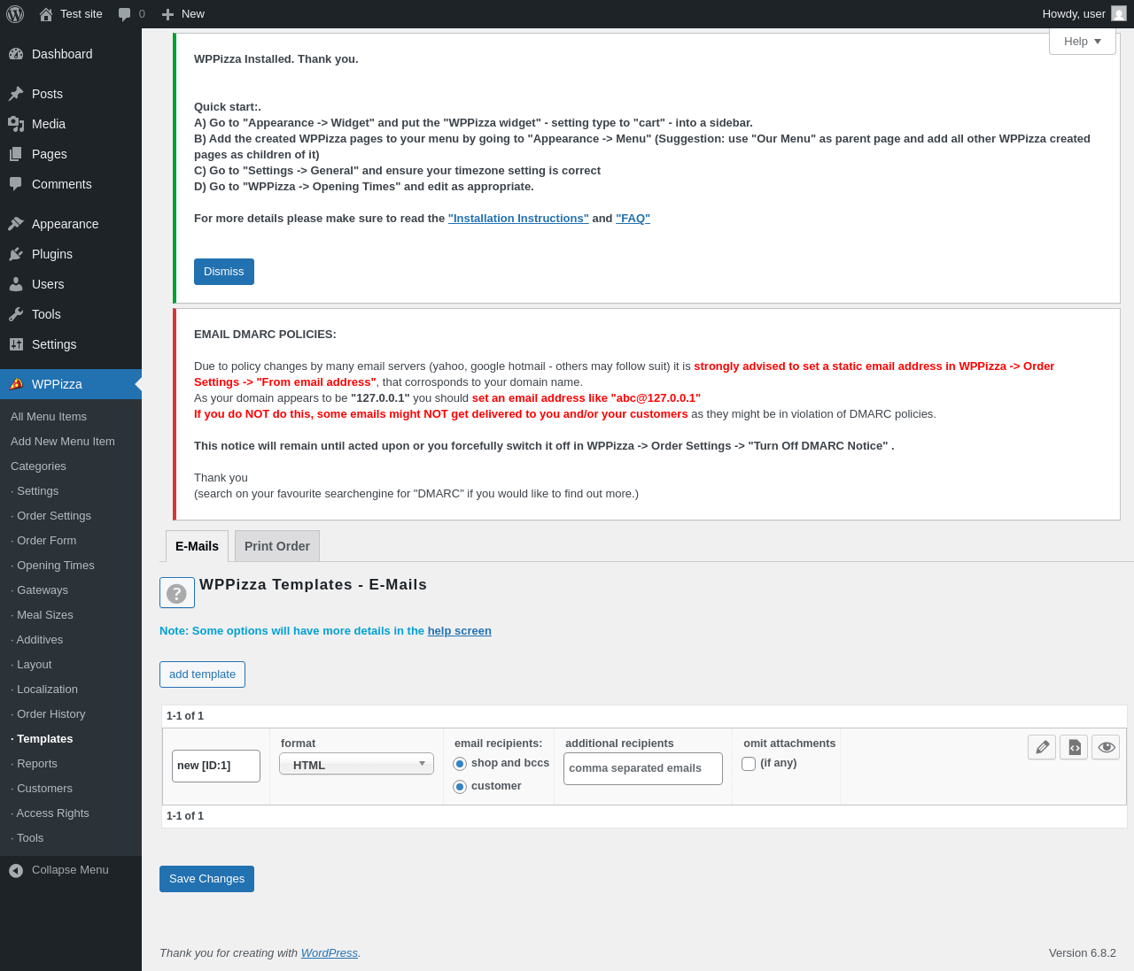Click Howdy, user account text
The height and width of the screenshot is (971, 1134).
click(1074, 14)
